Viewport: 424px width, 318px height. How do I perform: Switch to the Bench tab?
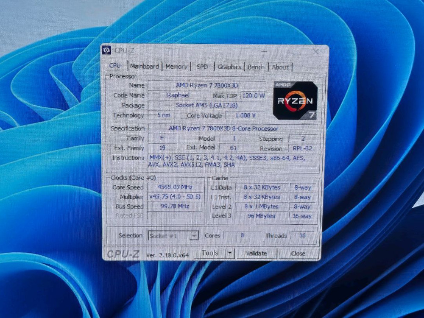point(256,67)
